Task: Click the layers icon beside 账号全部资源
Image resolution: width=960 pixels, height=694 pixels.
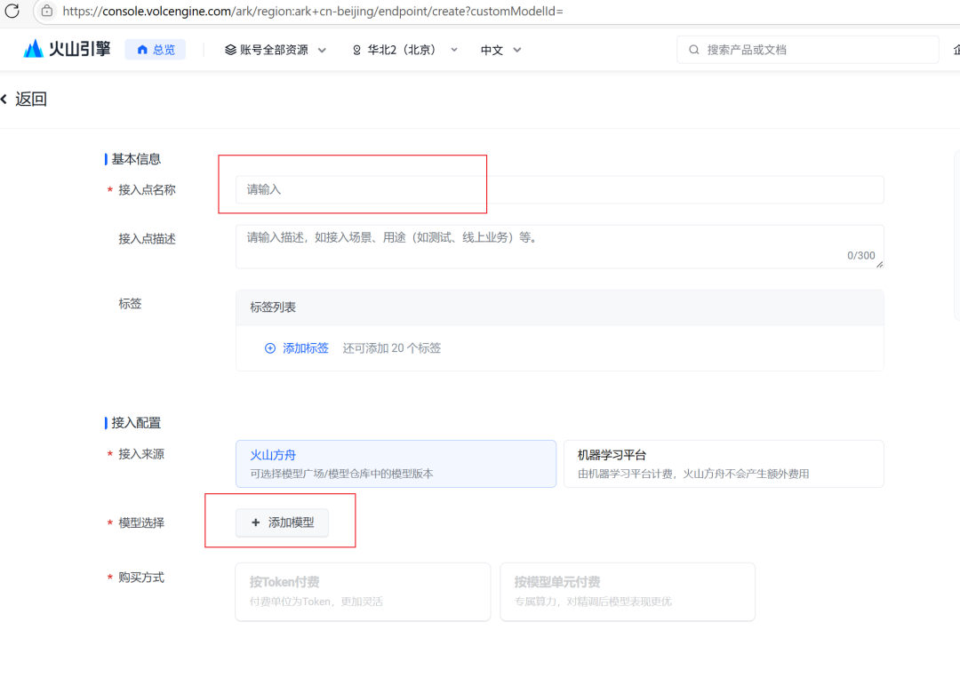Action: point(230,50)
